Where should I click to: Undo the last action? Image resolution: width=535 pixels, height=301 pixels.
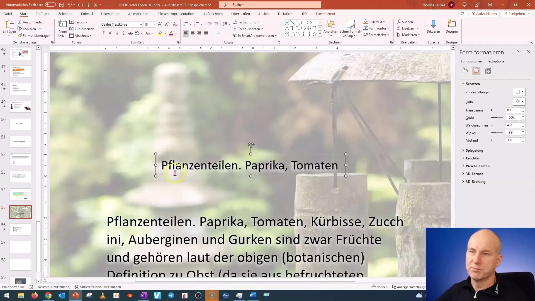pos(70,5)
